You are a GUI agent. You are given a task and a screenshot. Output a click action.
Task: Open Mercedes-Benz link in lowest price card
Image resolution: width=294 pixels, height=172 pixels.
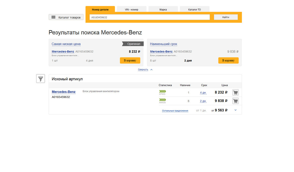click(x=63, y=52)
